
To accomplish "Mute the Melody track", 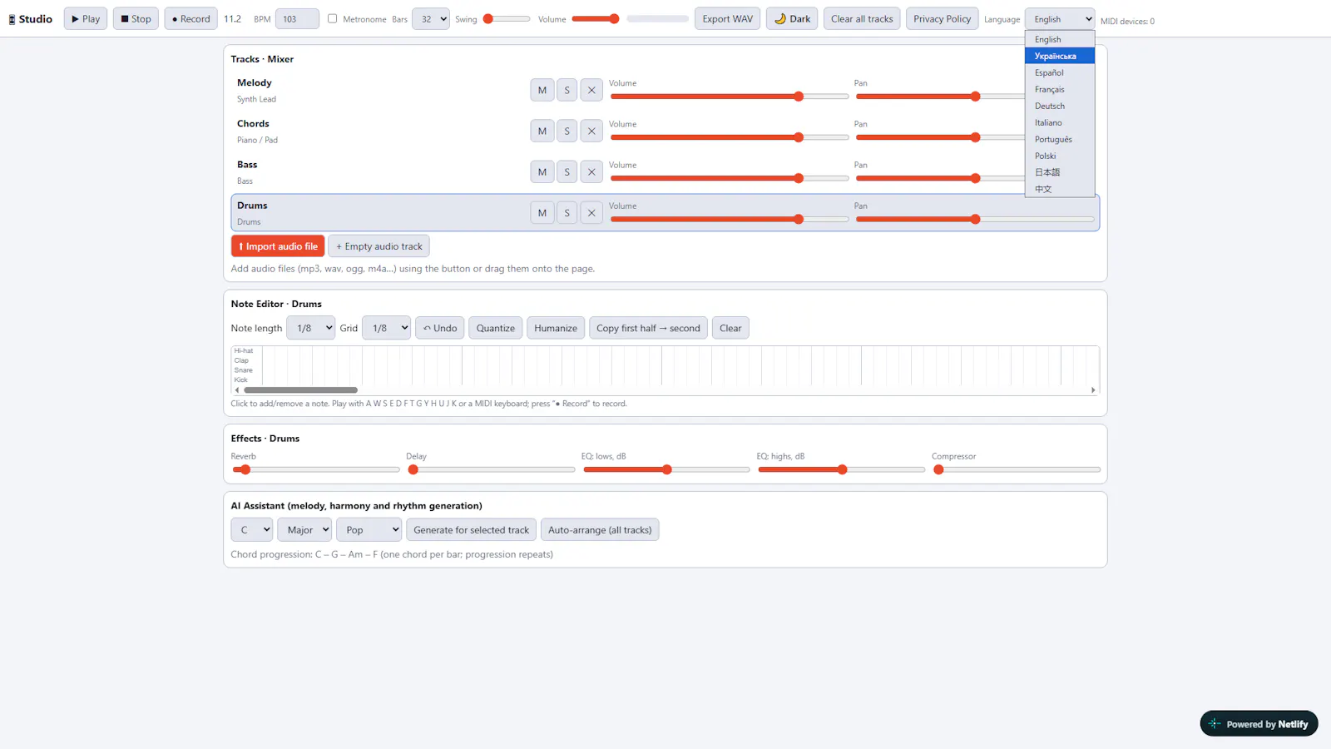I will point(542,90).
